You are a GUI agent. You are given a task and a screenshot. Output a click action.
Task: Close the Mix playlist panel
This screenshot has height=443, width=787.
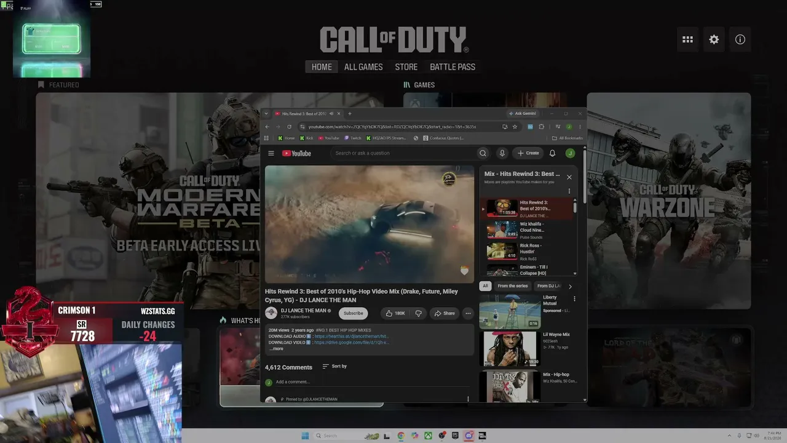point(569,177)
